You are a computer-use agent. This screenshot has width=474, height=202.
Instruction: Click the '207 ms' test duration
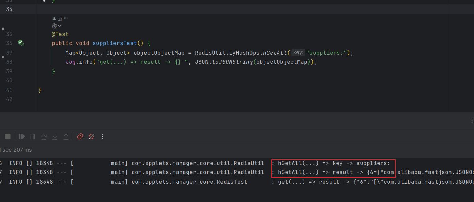pos(22,150)
